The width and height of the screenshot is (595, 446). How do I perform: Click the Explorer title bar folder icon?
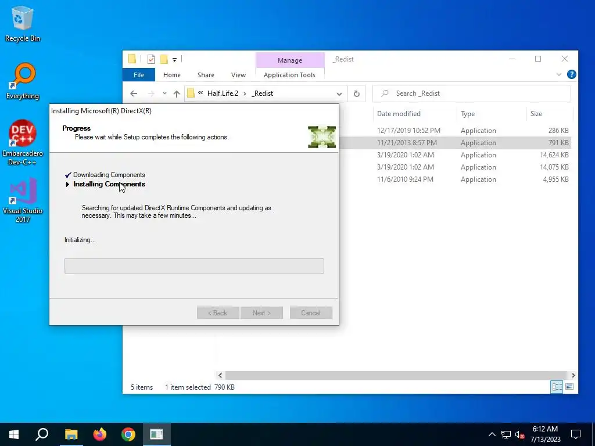point(132,59)
